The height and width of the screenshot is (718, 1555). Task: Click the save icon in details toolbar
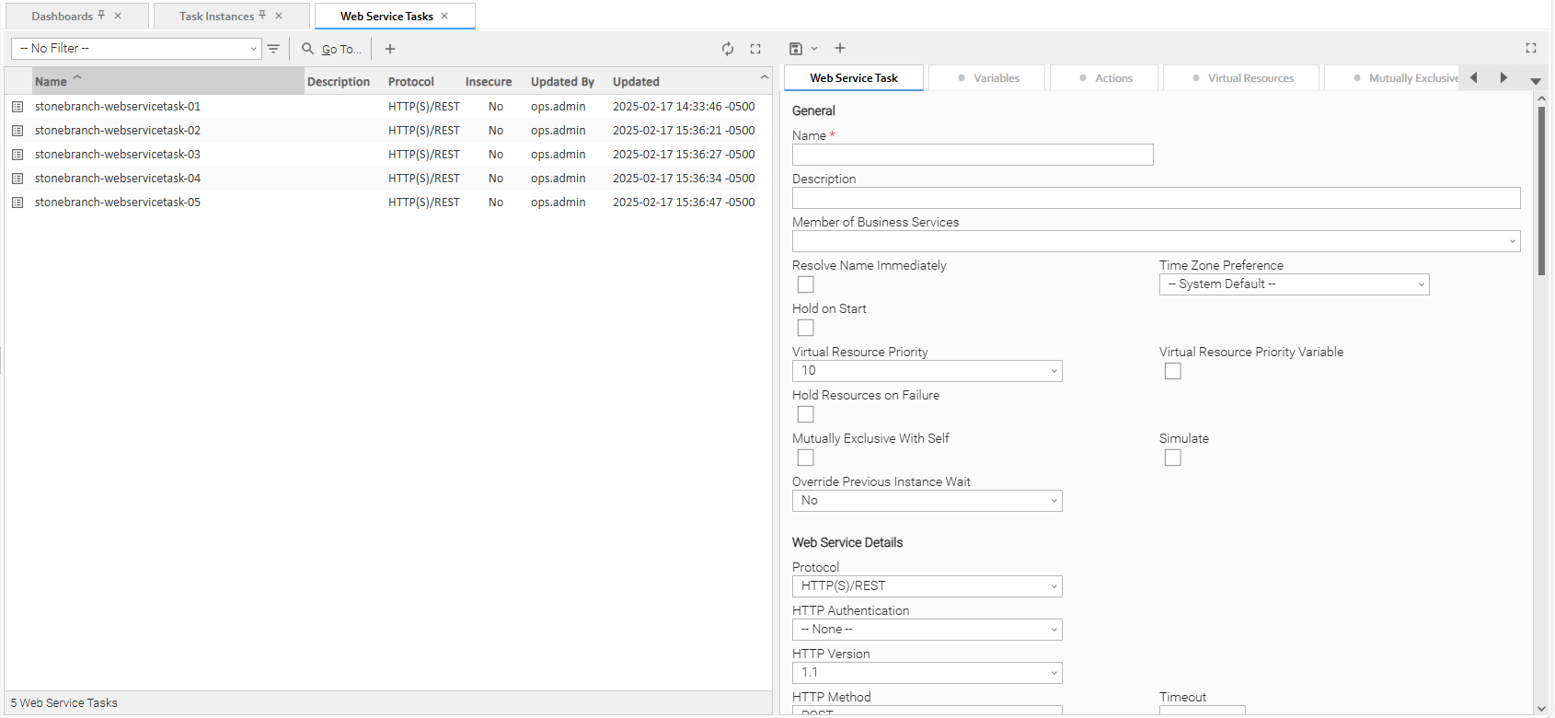tap(796, 49)
